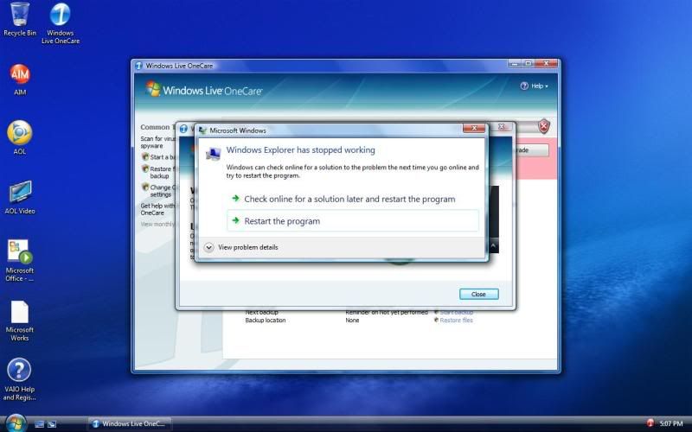Viewport: 692px width, 432px height.
Task: Click the Windows Live OneCare logo flag
Action: coord(153,89)
